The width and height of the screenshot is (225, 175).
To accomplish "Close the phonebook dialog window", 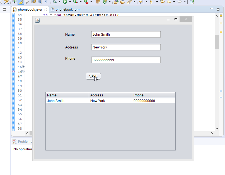I will tap(186, 19).
